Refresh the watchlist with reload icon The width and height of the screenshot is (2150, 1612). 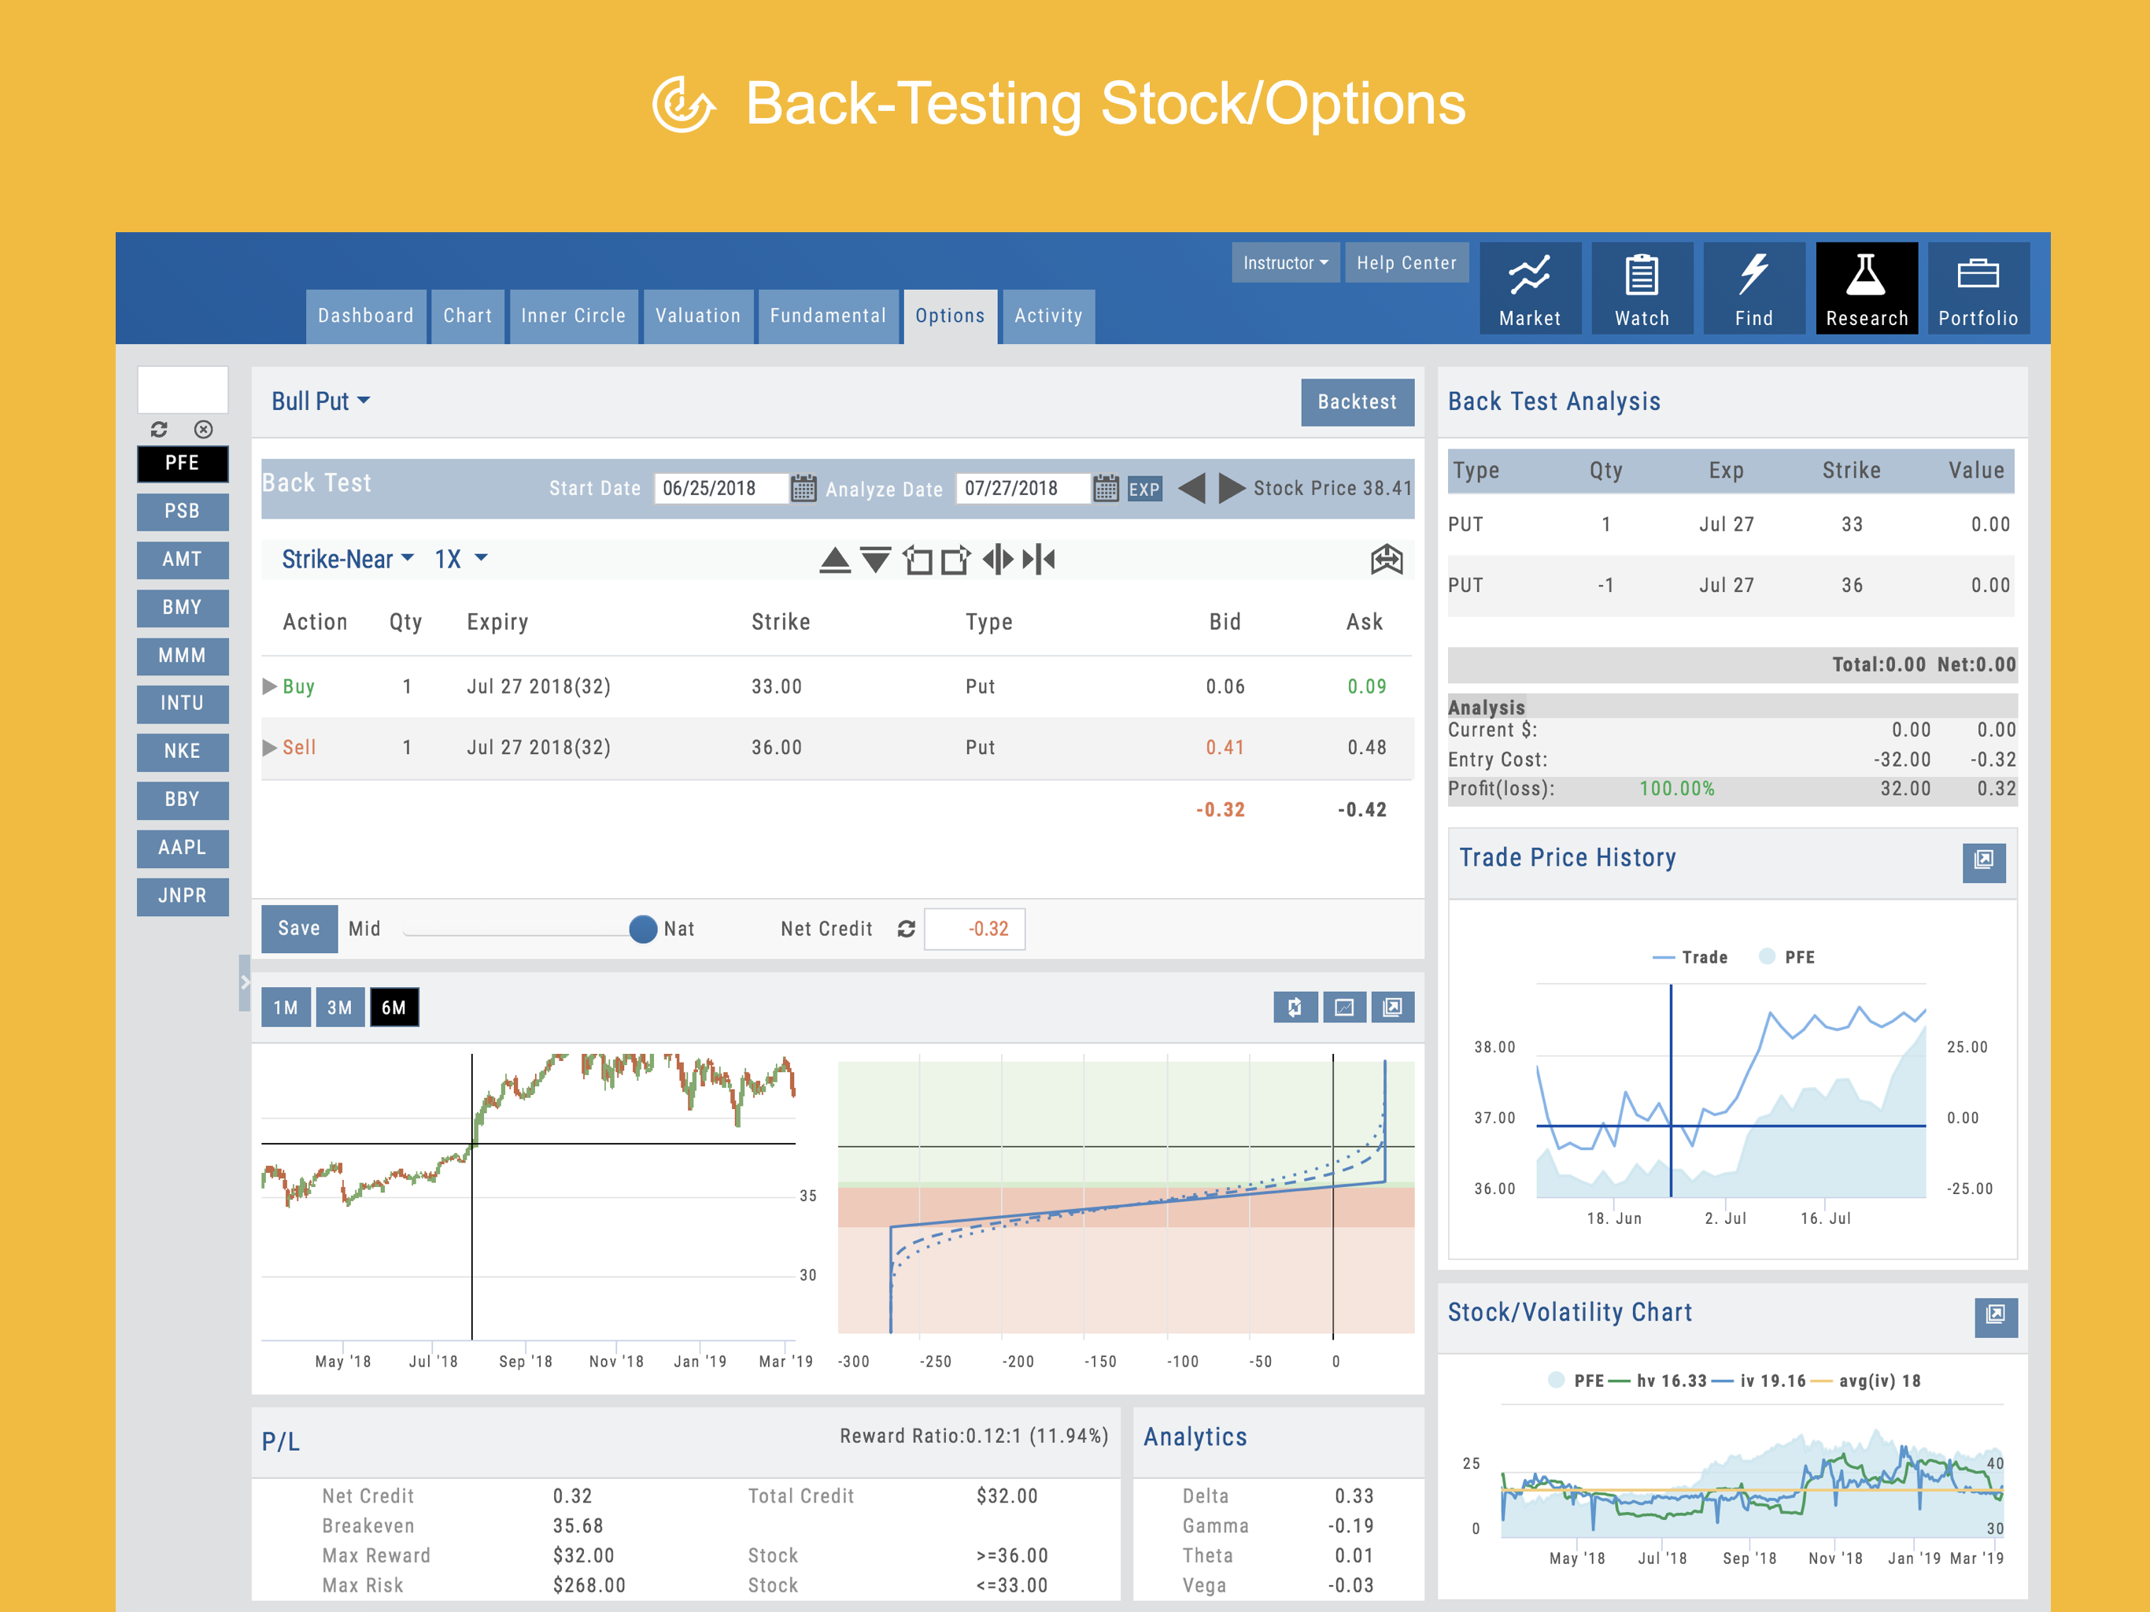pos(160,429)
